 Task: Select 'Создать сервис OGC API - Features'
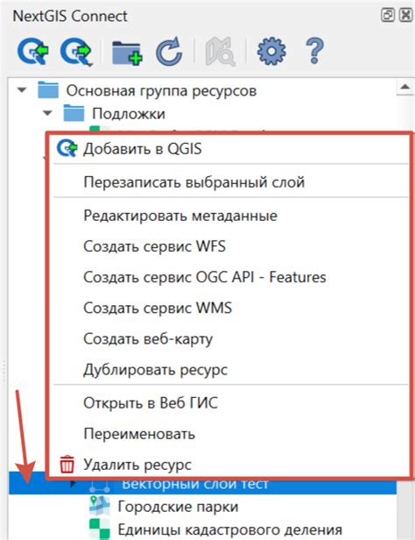(x=229, y=277)
